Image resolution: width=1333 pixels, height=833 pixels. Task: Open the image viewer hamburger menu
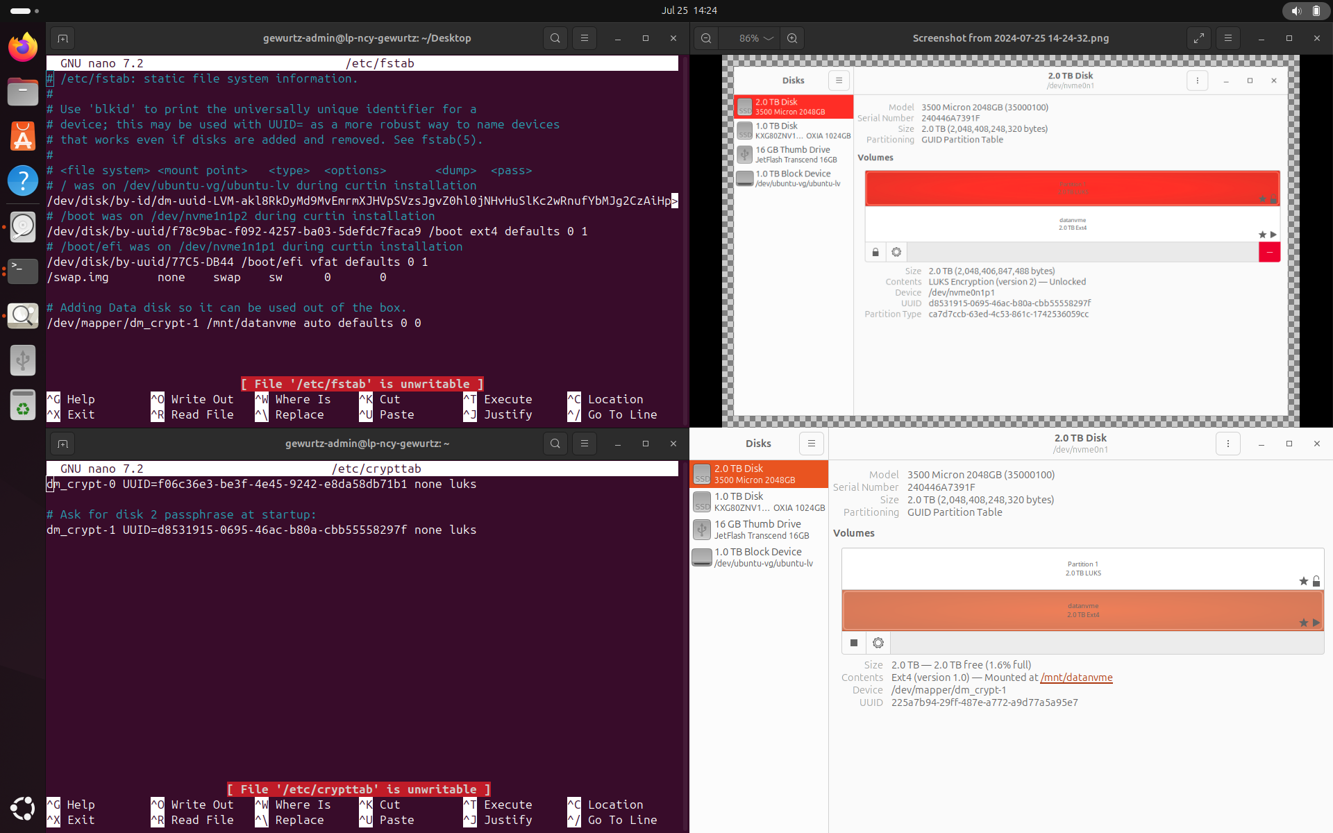(x=1228, y=38)
